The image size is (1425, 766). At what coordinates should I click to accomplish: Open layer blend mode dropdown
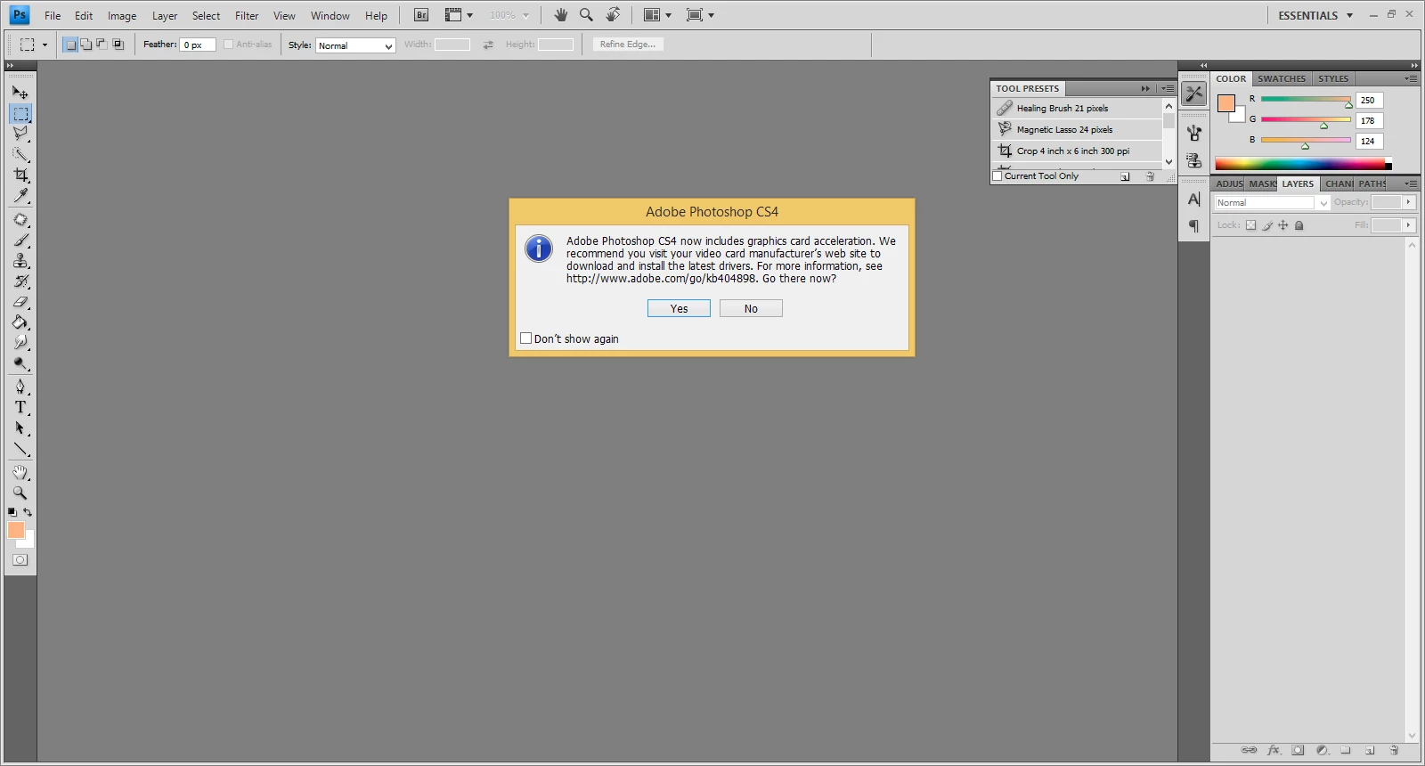pyautogui.click(x=1273, y=202)
